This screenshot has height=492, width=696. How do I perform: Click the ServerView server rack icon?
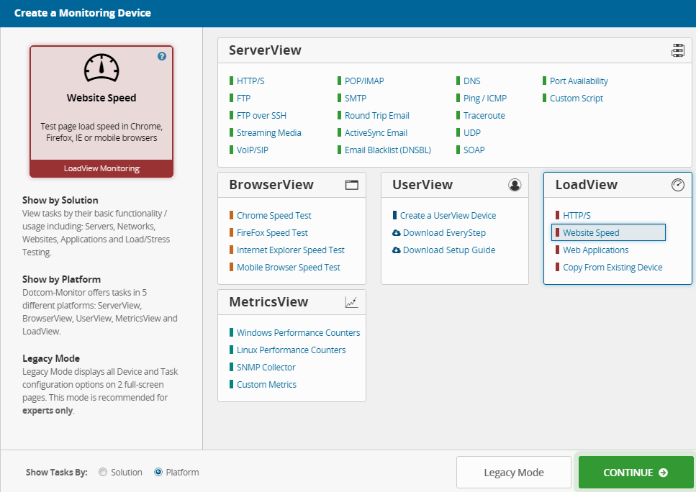(x=678, y=50)
